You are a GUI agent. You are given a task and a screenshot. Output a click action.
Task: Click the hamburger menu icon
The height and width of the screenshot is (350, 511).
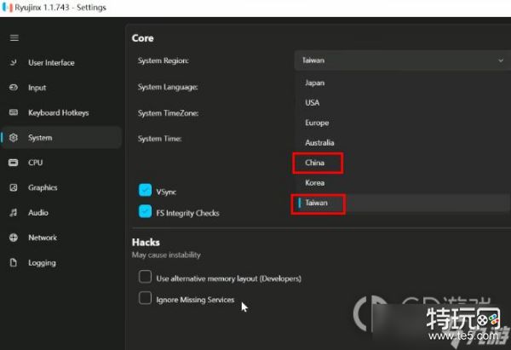coord(14,38)
